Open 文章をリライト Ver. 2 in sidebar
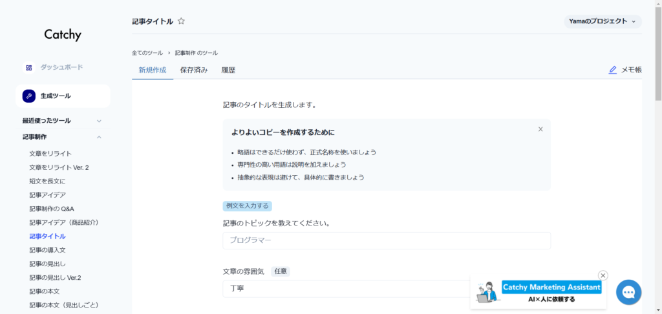The width and height of the screenshot is (662, 314). [x=59, y=167]
